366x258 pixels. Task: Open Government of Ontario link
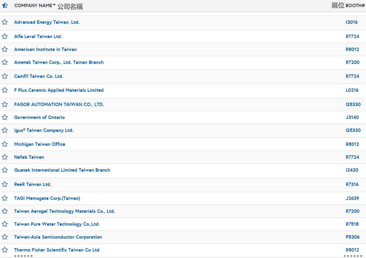40,117
